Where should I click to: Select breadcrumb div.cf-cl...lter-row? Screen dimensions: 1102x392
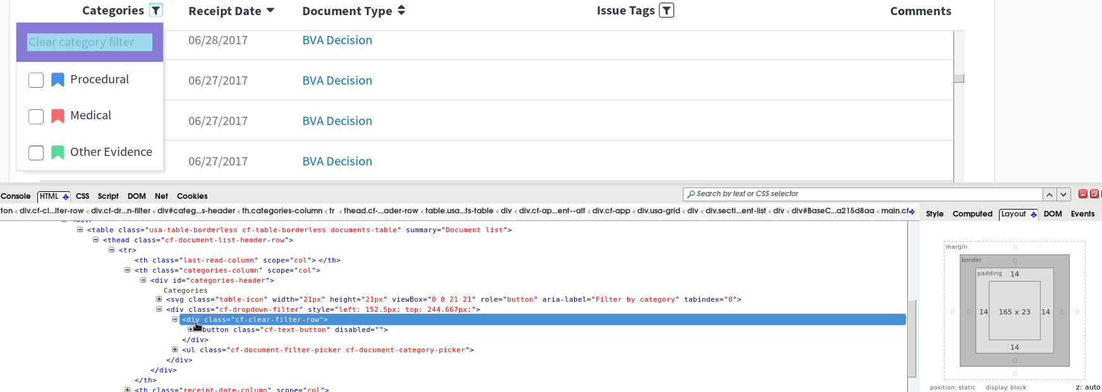pyautogui.click(x=51, y=211)
